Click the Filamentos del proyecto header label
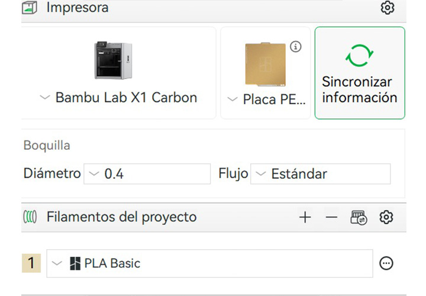 pyautogui.click(x=121, y=217)
